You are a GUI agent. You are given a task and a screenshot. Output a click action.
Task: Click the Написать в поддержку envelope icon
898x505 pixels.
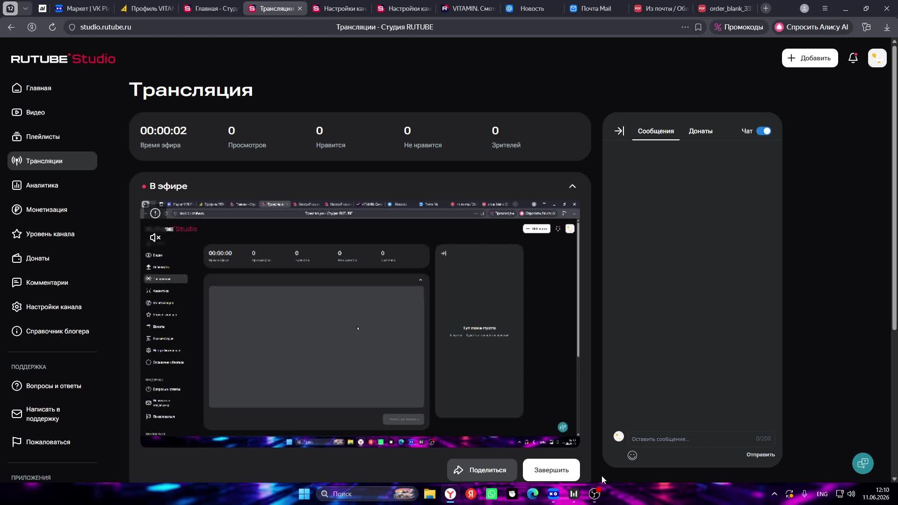(x=17, y=414)
